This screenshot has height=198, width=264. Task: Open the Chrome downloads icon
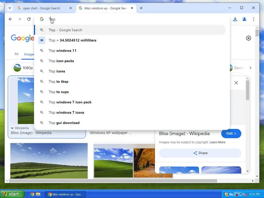[235, 19]
